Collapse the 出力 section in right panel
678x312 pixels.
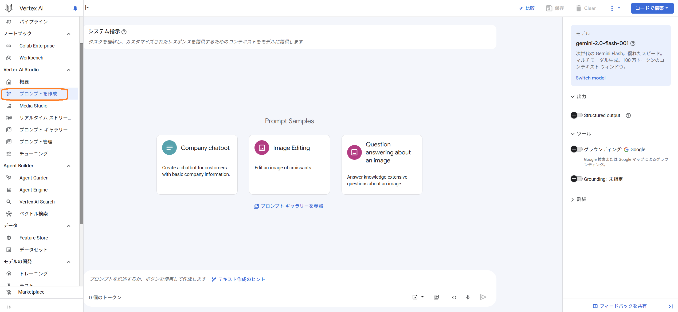click(573, 97)
